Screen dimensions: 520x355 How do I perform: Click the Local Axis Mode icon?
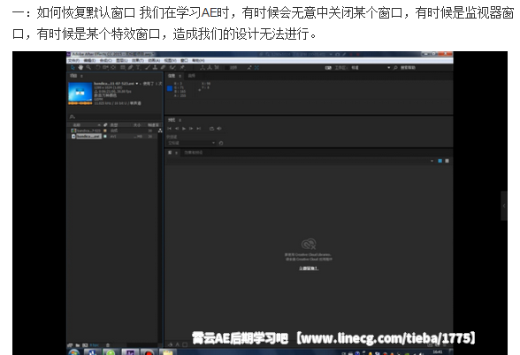tap(203, 67)
